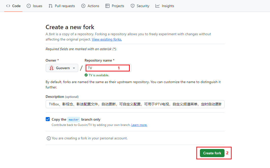The height and width of the screenshot is (168, 270).
Task: Click the Insights graph icon
Action: coord(157,6)
